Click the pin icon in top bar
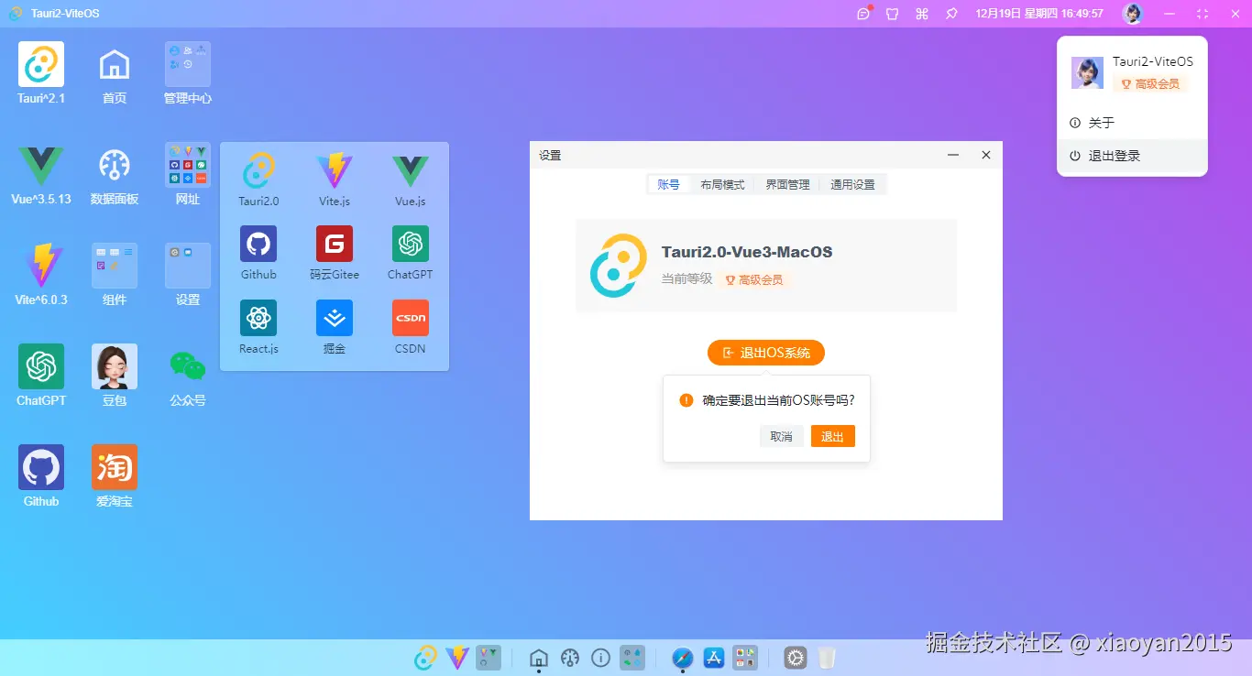The height and width of the screenshot is (676, 1252). (x=951, y=14)
